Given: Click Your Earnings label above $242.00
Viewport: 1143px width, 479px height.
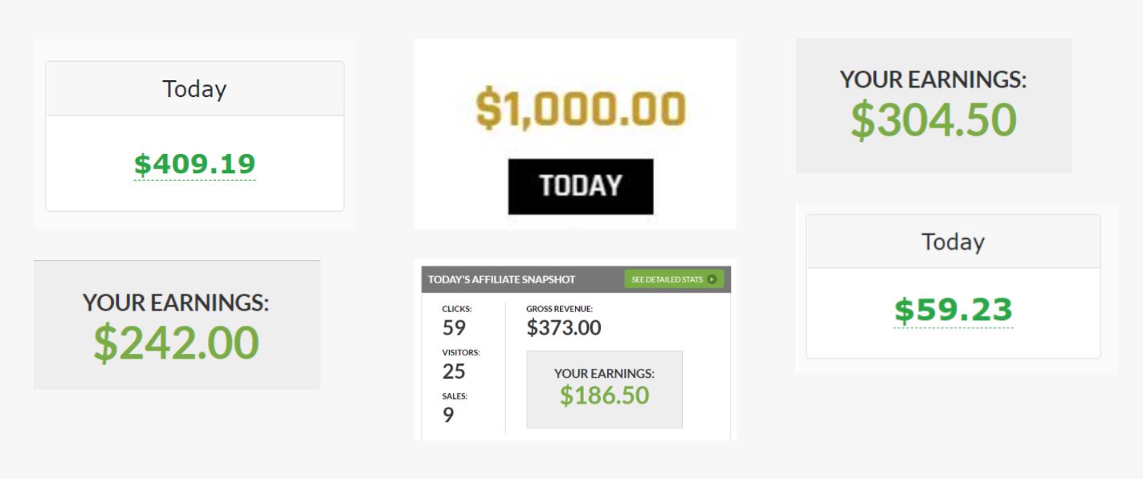Looking at the screenshot, I should click(176, 302).
